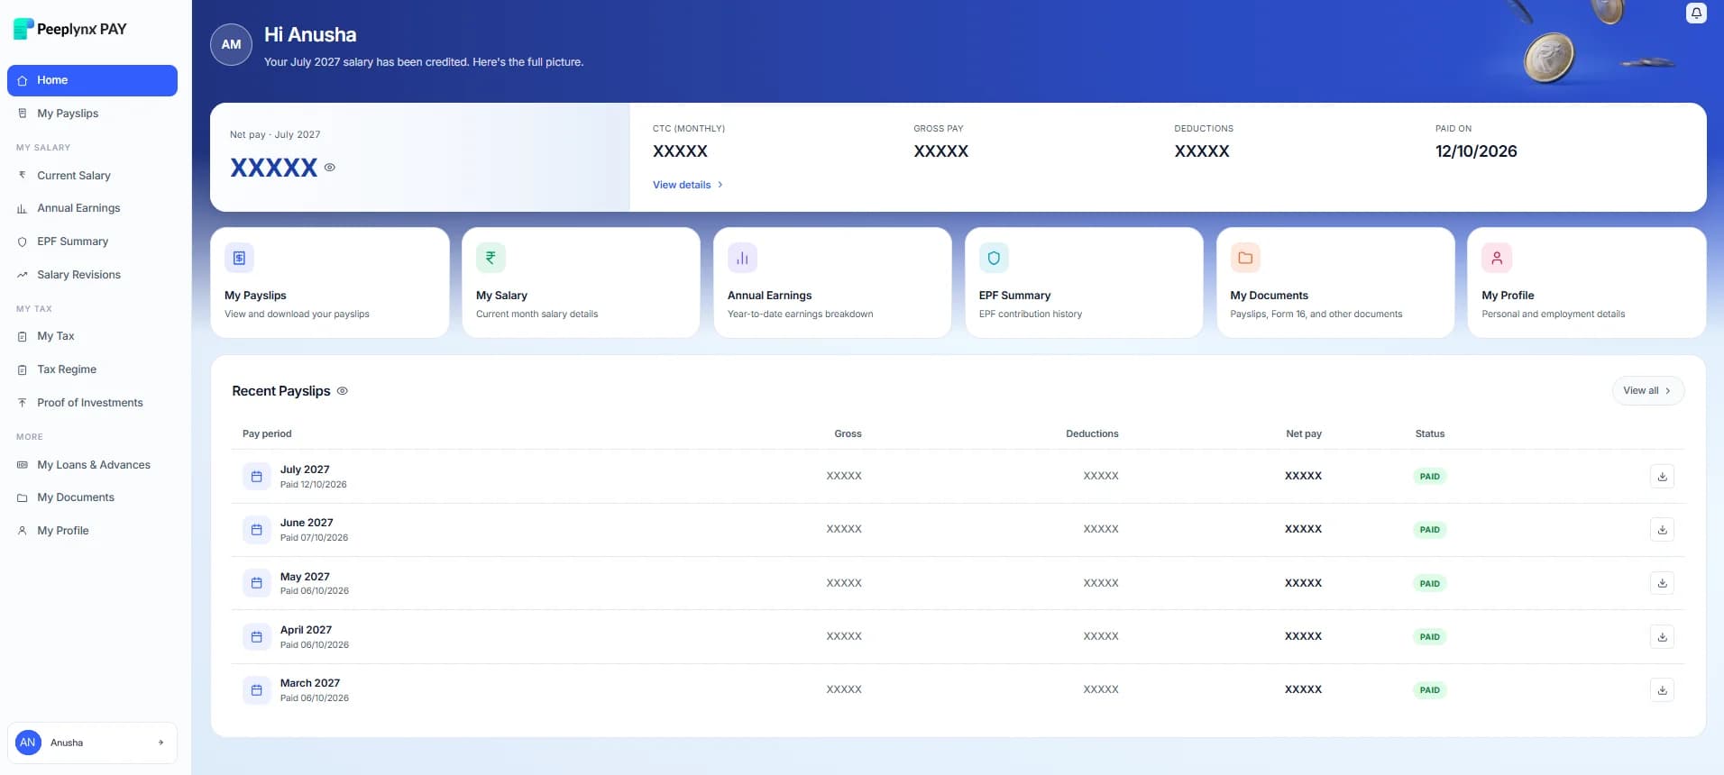Open the April 2027 payslip row
Screen dimensions: 1724x775
[958, 636]
